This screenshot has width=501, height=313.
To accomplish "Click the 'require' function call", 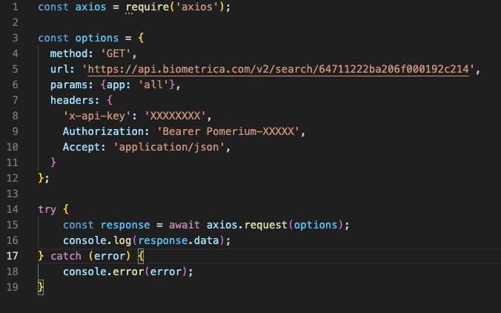I will (x=147, y=7).
